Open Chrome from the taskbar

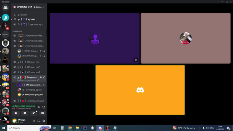pos(70,128)
